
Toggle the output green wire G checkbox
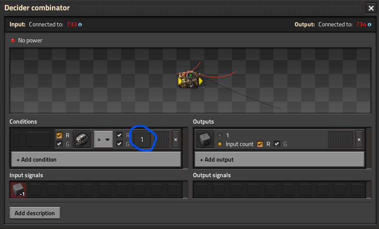277,144
